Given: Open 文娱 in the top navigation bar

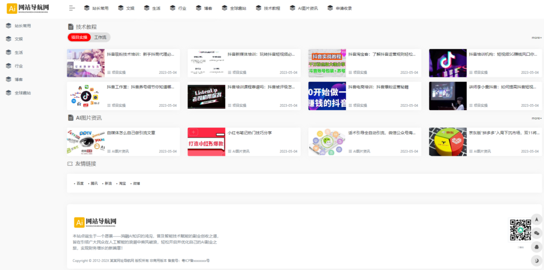Looking at the screenshot, I should (126, 9).
